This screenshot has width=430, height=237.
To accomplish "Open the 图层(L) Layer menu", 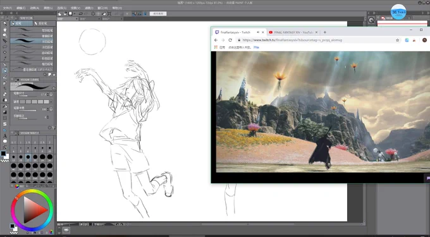I will (x=48, y=8).
